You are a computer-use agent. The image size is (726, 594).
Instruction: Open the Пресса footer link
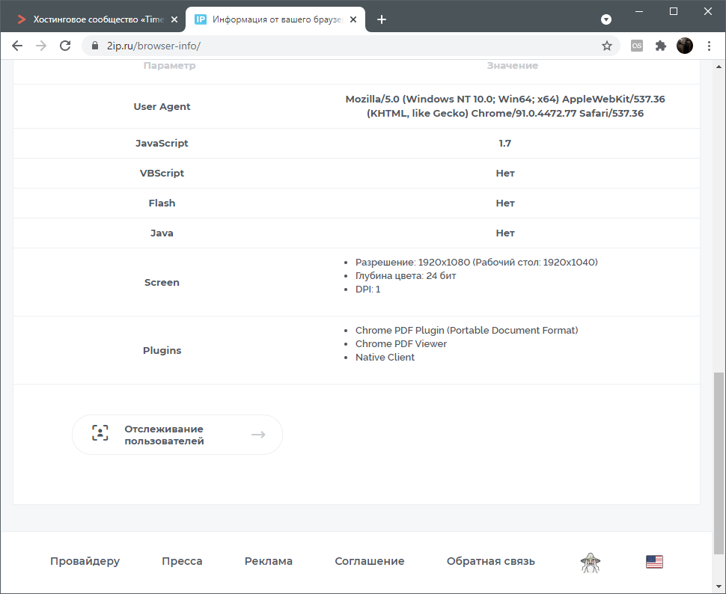182,561
